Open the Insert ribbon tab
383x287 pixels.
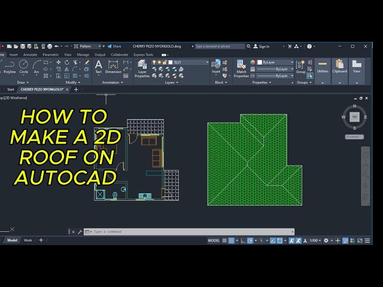point(13,54)
